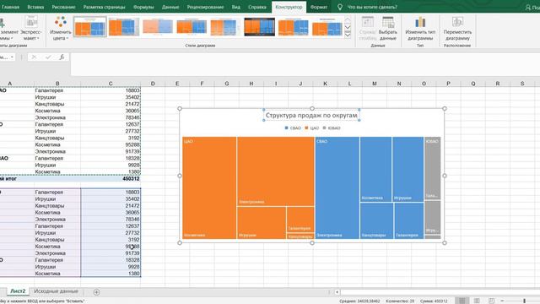Switch to Page Layout view icon
Viewport: 540px width, 304px height.
coord(477,301)
